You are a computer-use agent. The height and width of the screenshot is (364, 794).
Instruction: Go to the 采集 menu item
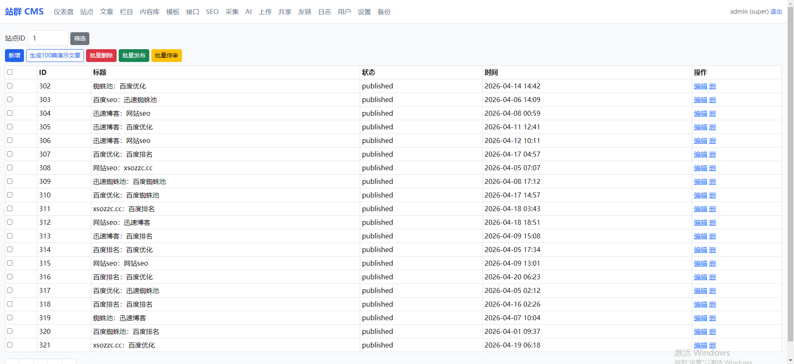[232, 12]
